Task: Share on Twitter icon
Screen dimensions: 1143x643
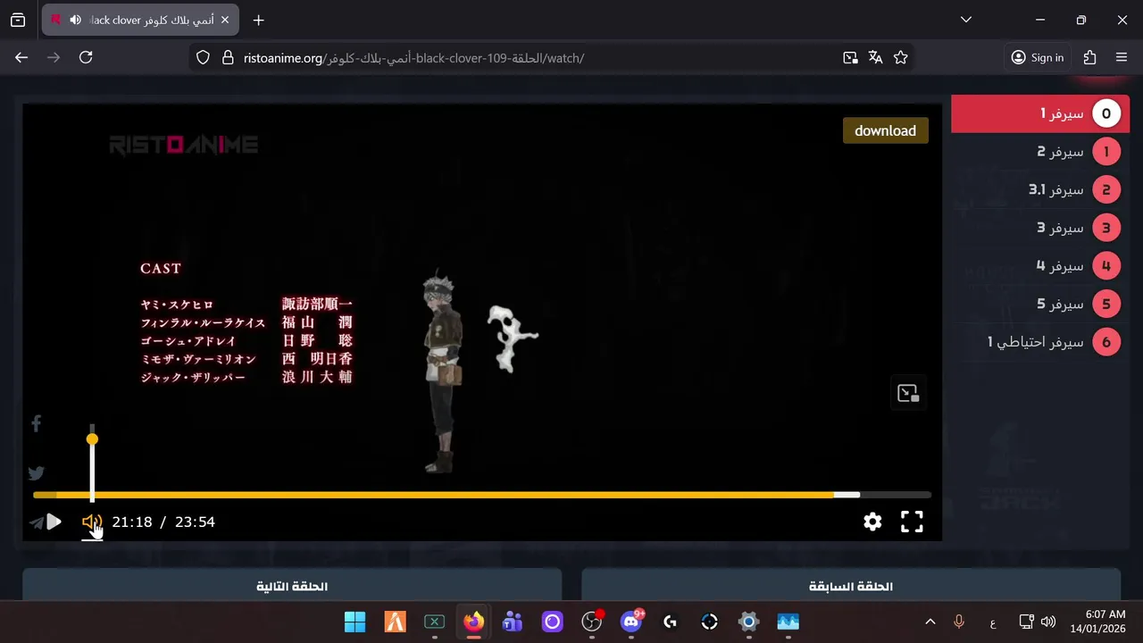Action: pyautogui.click(x=36, y=473)
